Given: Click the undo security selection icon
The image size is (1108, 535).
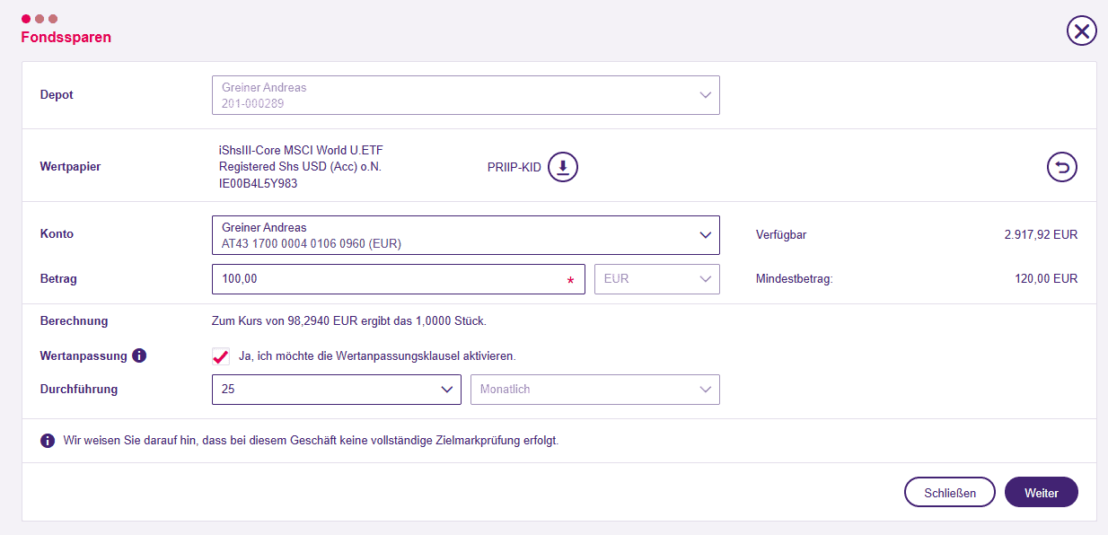Looking at the screenshot, I should [1062, 167].
